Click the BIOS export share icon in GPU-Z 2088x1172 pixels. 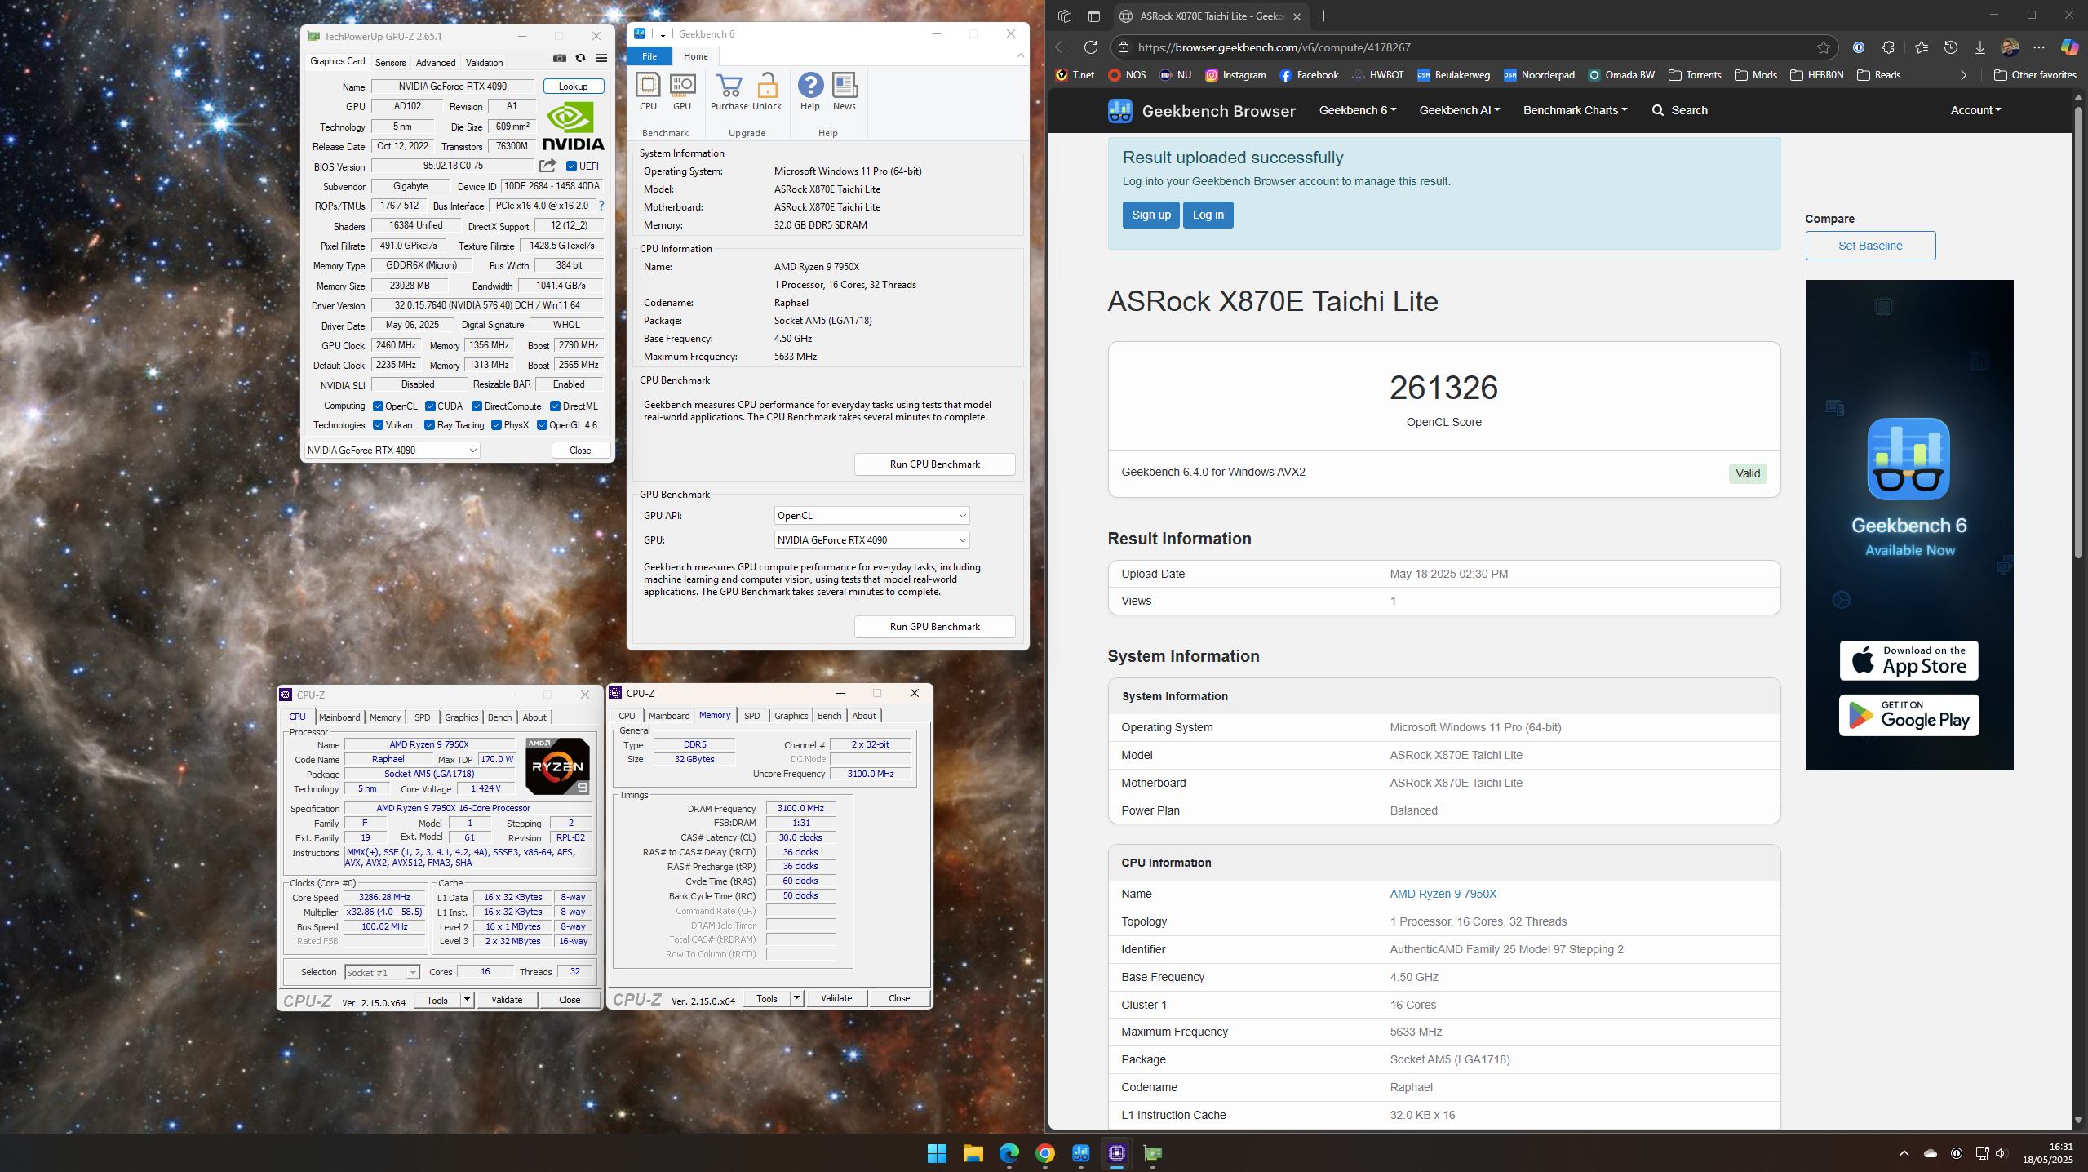(547, 166)
